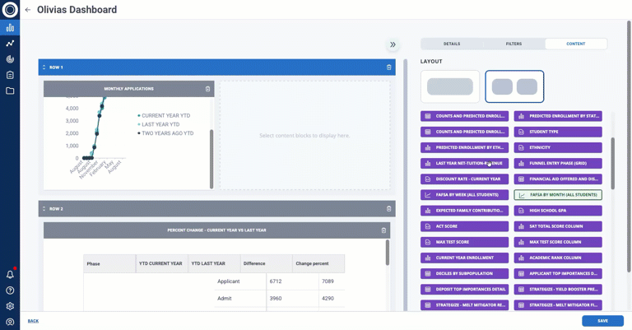Click the Phase column header
The width and height of the screenshot is (632, 330).
(x=109, y=263)
